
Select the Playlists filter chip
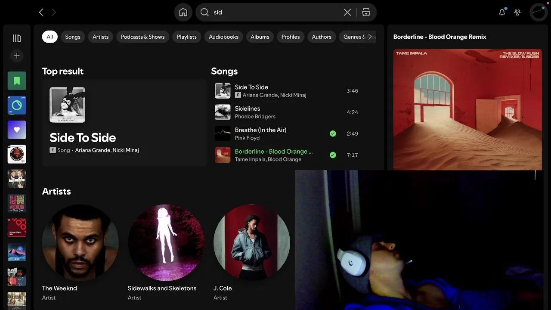[x=187, y=37]
